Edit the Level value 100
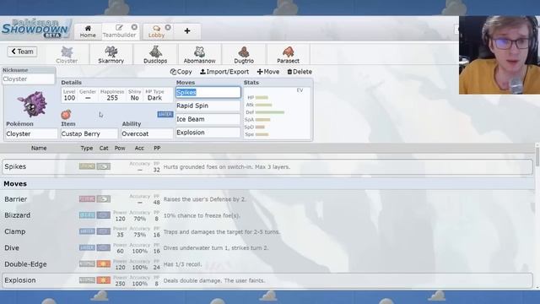This screenshot has width=540, height=304. coord(69,95)
